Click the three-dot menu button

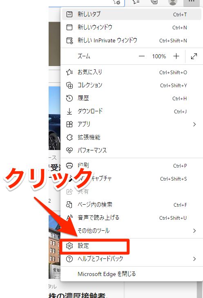tap(192, 2)
